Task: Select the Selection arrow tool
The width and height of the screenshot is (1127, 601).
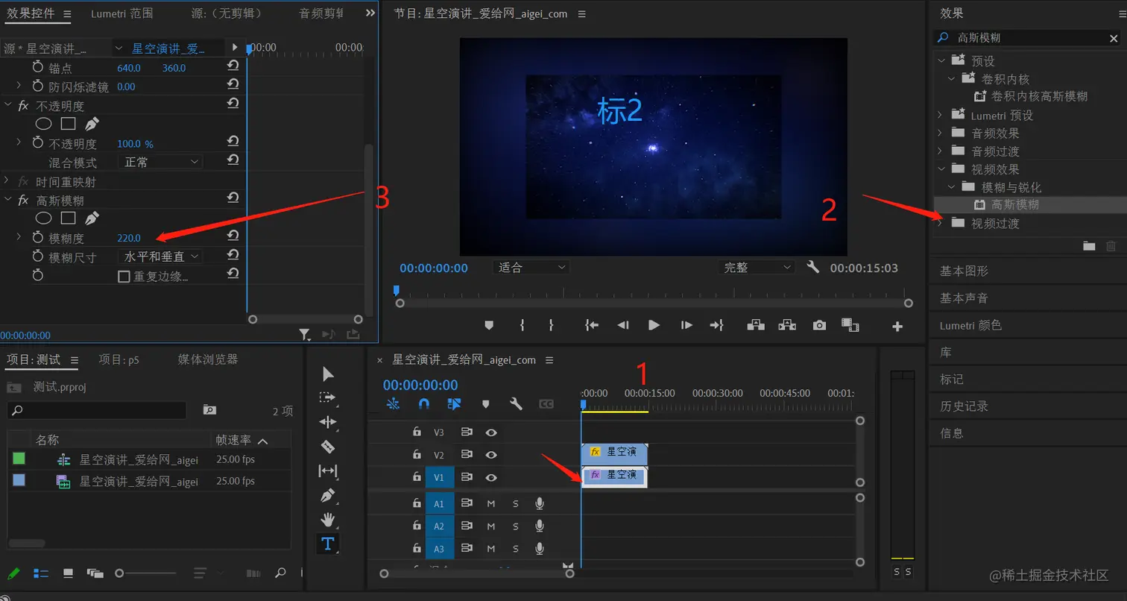Action: pyautogui.click(x=328, y=374)
